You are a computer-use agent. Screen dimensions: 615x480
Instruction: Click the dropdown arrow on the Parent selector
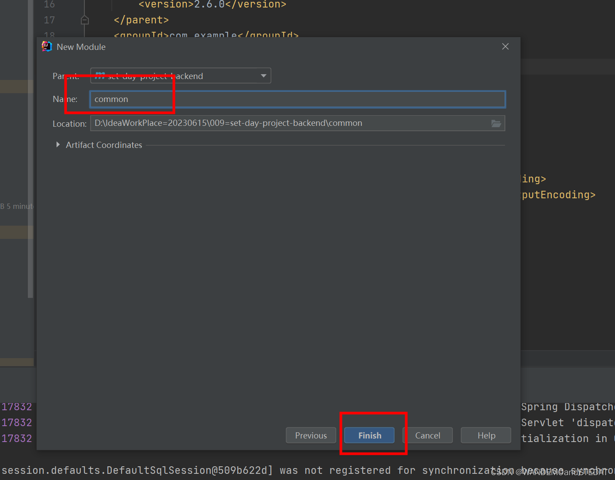pyautogui.click(x=263, y=76)
